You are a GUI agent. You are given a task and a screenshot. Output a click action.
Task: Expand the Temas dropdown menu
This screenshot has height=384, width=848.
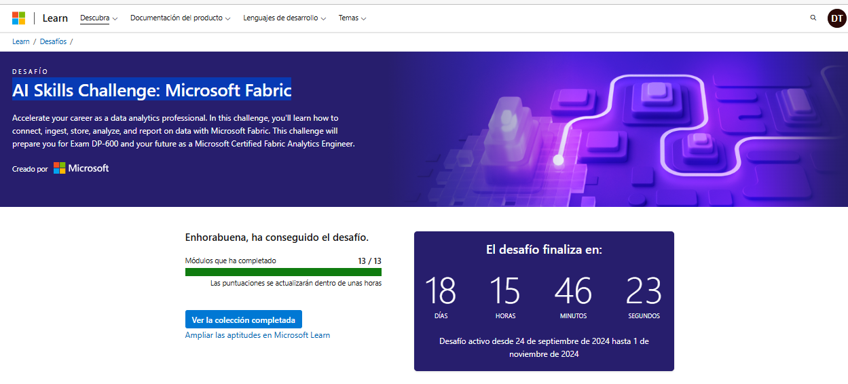[x=352, y=18]
